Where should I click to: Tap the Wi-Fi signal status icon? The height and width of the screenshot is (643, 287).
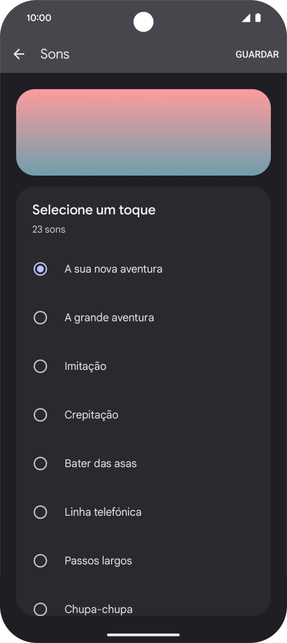tap(247, 18)
